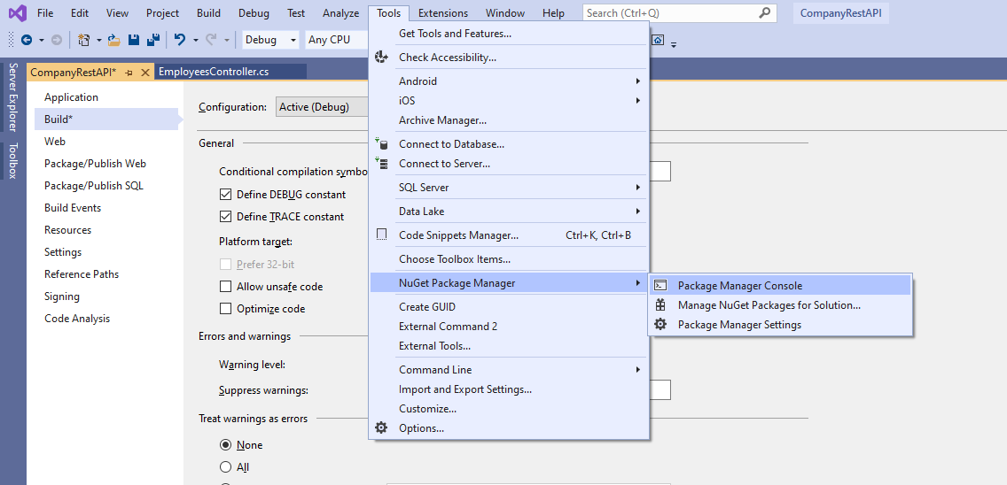Click the CompanyRestAPI solution name button
The width and height of the screenshot is (1007, 485).
pyautogui.click(x=841, y=12)
